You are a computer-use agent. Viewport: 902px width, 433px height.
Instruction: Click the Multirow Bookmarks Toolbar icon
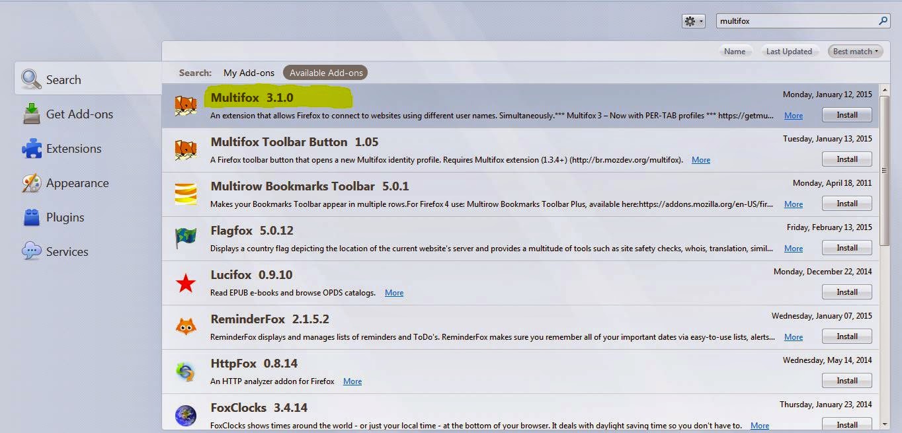[x=186, y=194]
